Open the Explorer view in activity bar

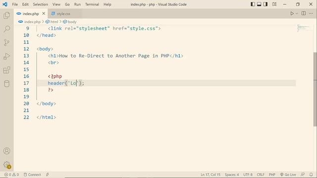[x=6, y=15]
